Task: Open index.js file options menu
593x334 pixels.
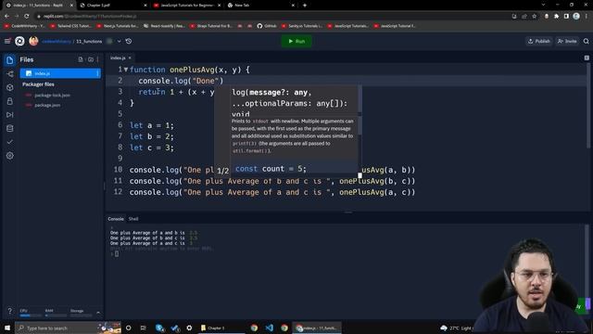Action: coord(97,73)
